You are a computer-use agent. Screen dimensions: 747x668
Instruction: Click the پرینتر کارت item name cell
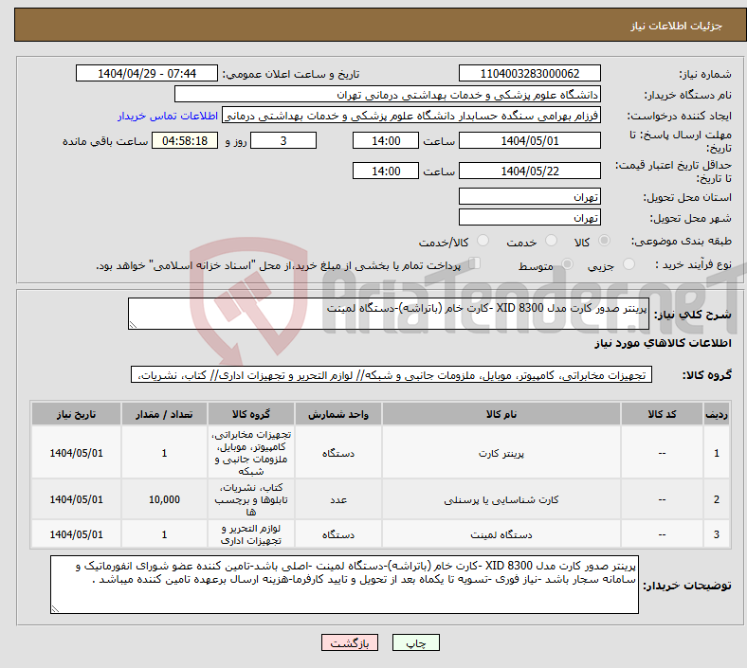click(x=501, y=453)
